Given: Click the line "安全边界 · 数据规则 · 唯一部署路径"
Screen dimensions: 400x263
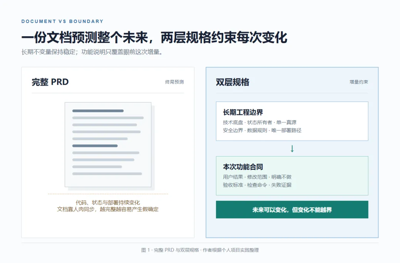Looking at the screenshot, I should [x=262, y=131].
